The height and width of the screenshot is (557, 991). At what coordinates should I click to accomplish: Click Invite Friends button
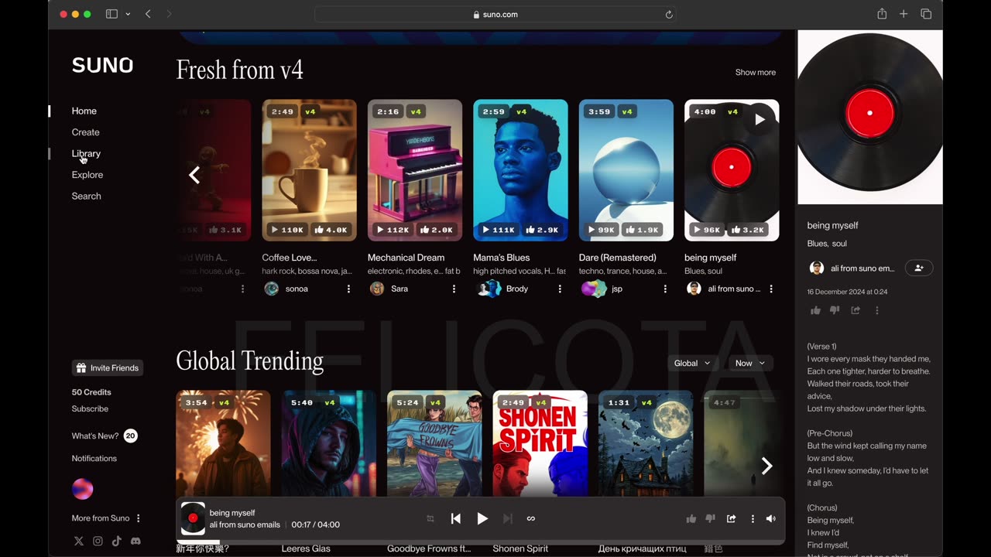coord(108,367)
